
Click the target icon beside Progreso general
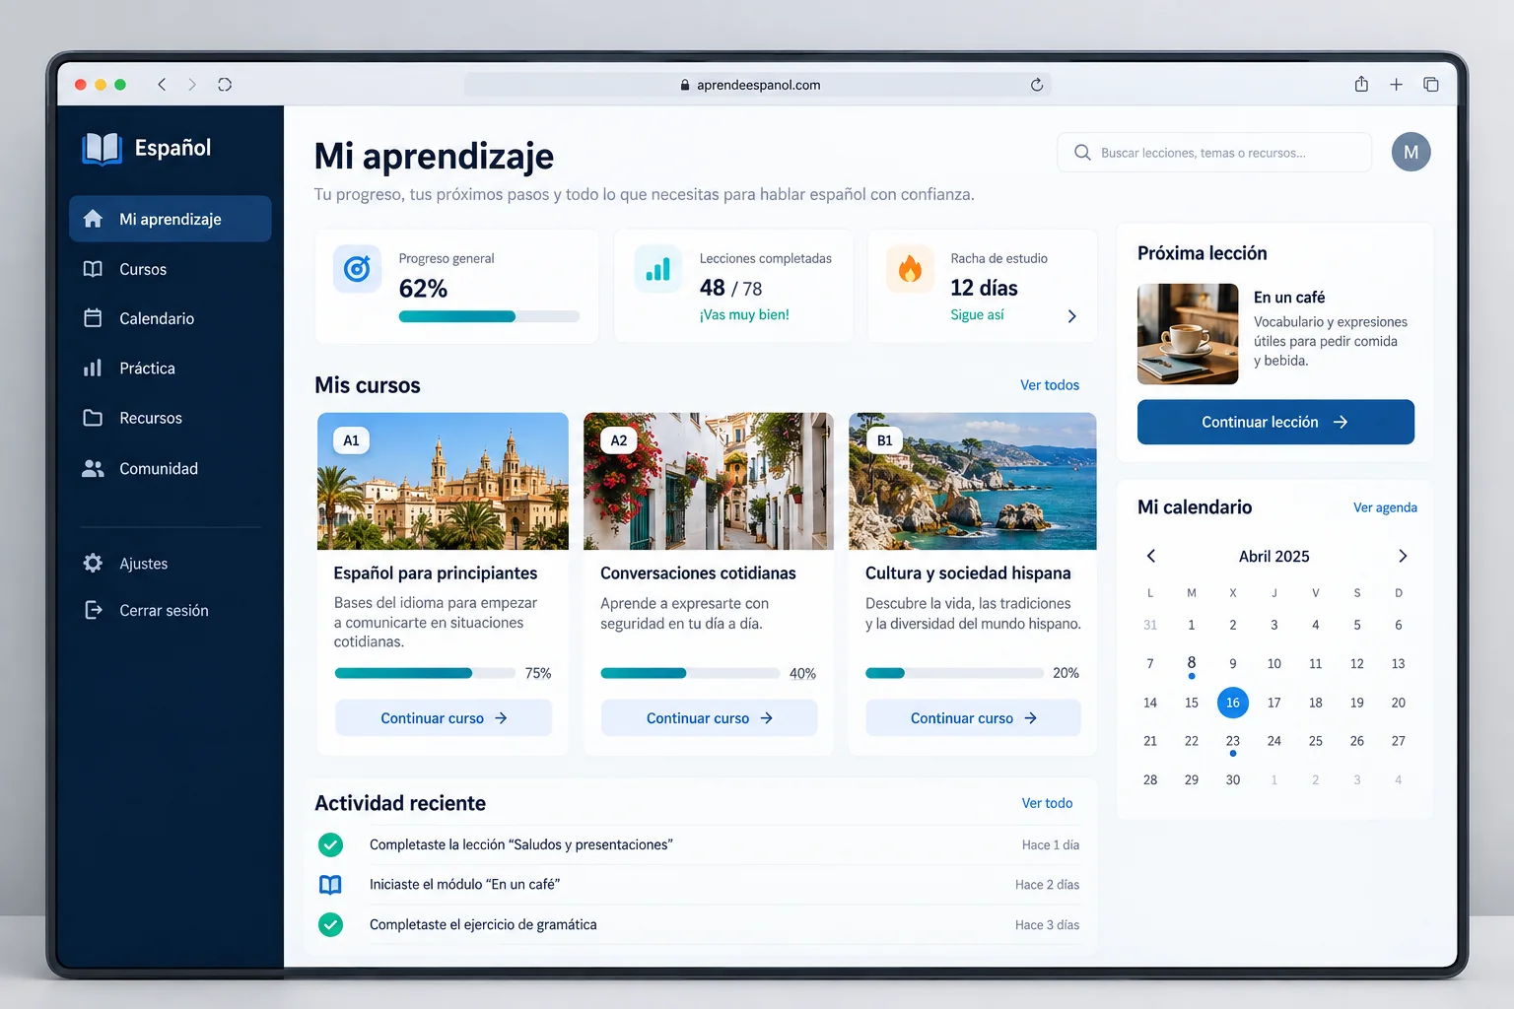coord(357,268)
